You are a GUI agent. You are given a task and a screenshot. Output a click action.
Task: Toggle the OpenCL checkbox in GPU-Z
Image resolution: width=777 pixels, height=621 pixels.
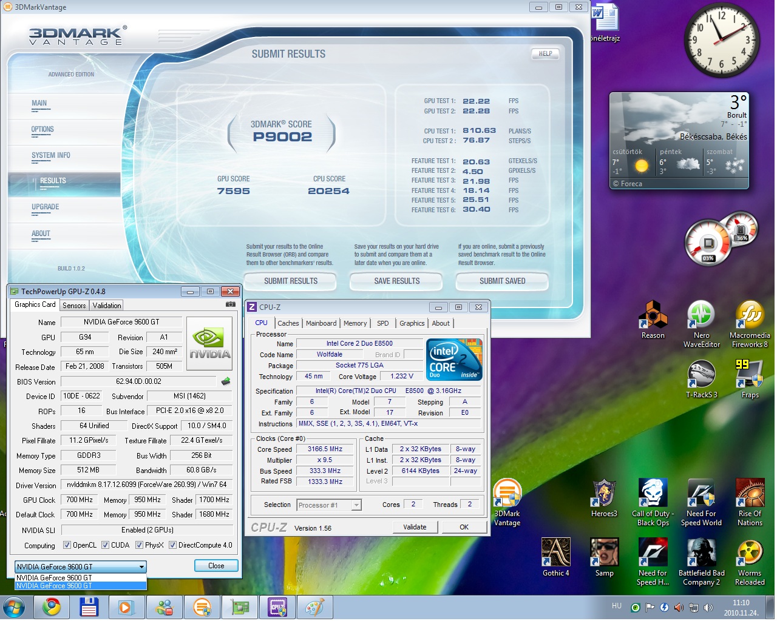[x=67, y=545]
